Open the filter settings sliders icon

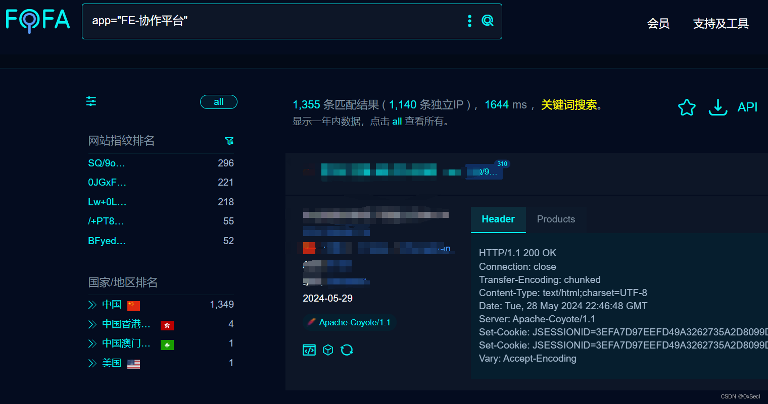(x=91, y=101)
